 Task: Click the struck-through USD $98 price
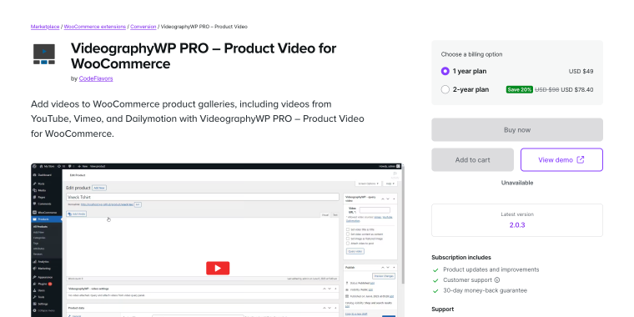547,89
